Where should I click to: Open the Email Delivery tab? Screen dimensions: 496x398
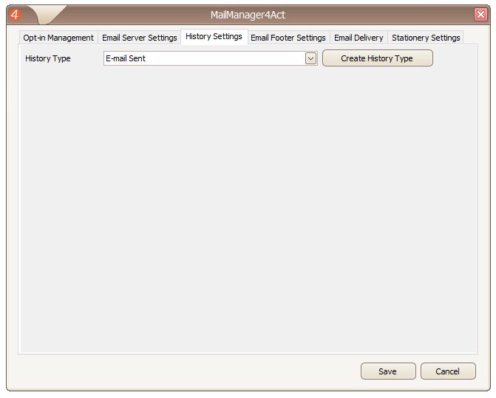359,38
